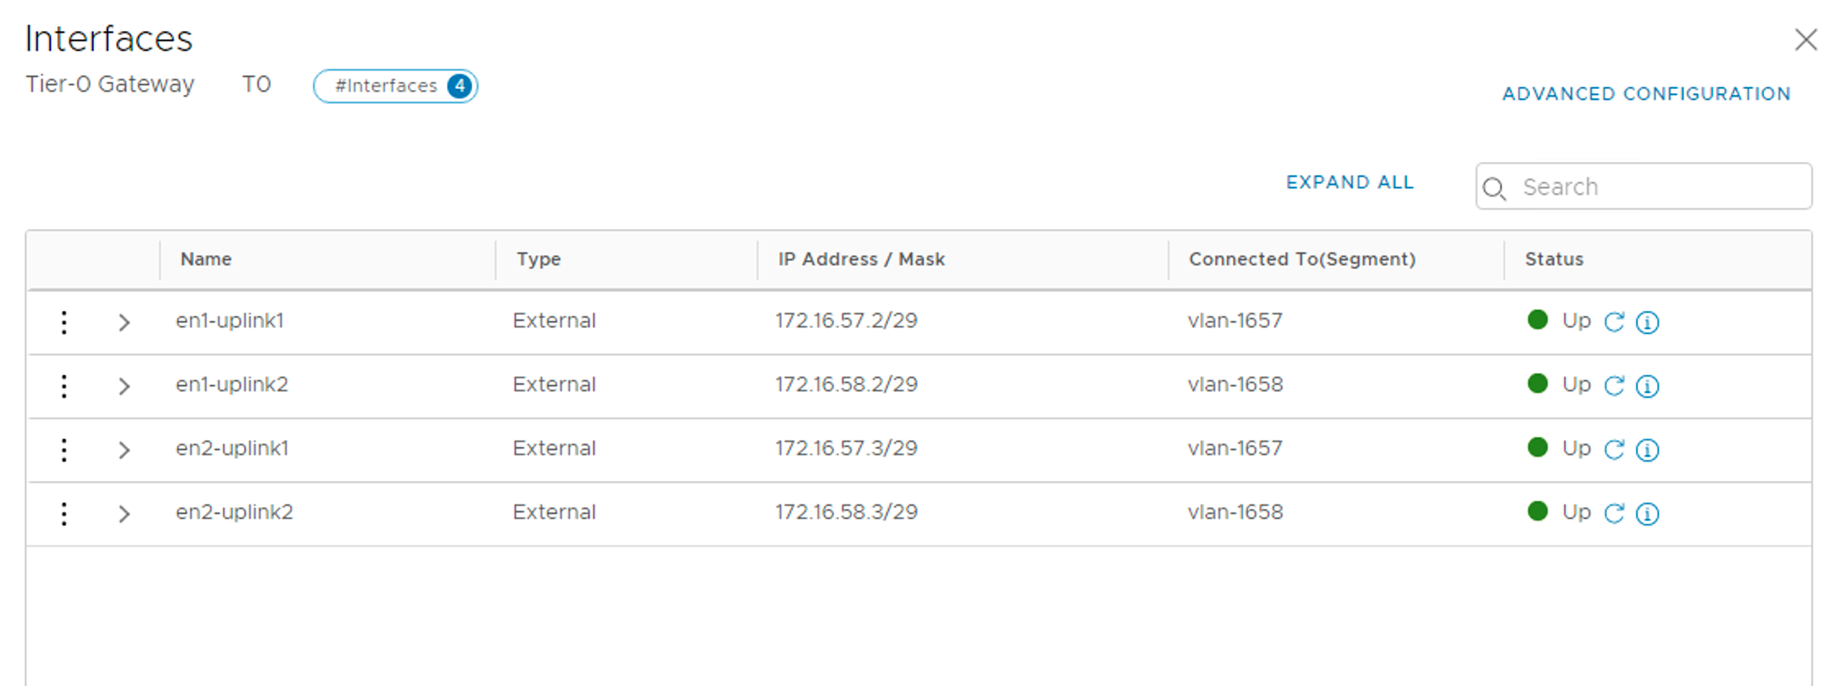Show status info for en1-uplink1
Image resolution: width=1828 pixels, height=686 pixels.
pyautogui.click(x=1647, y=322)
